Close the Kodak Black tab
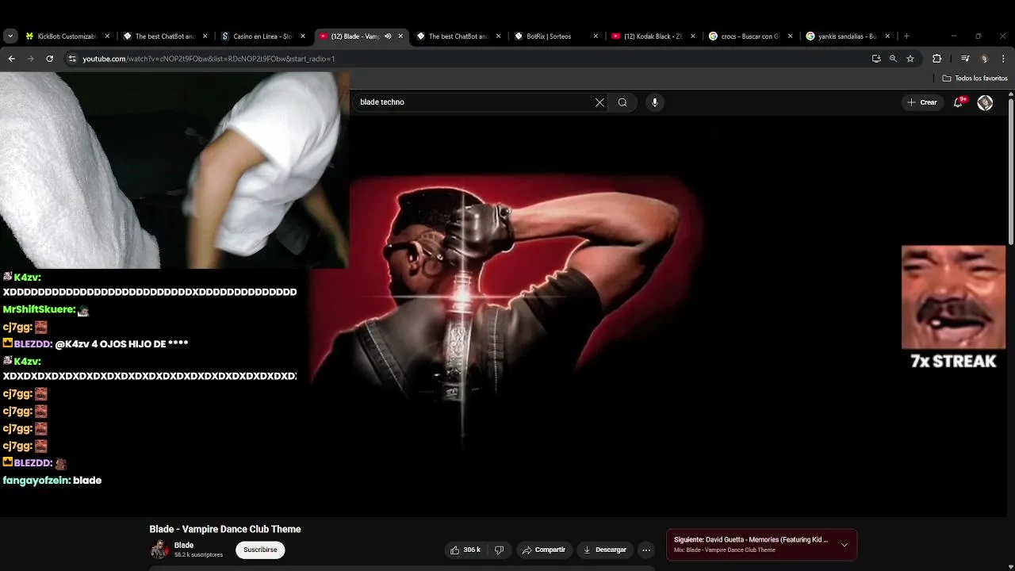The height and width of the screenshot is (571, 1015). [693, 36]
